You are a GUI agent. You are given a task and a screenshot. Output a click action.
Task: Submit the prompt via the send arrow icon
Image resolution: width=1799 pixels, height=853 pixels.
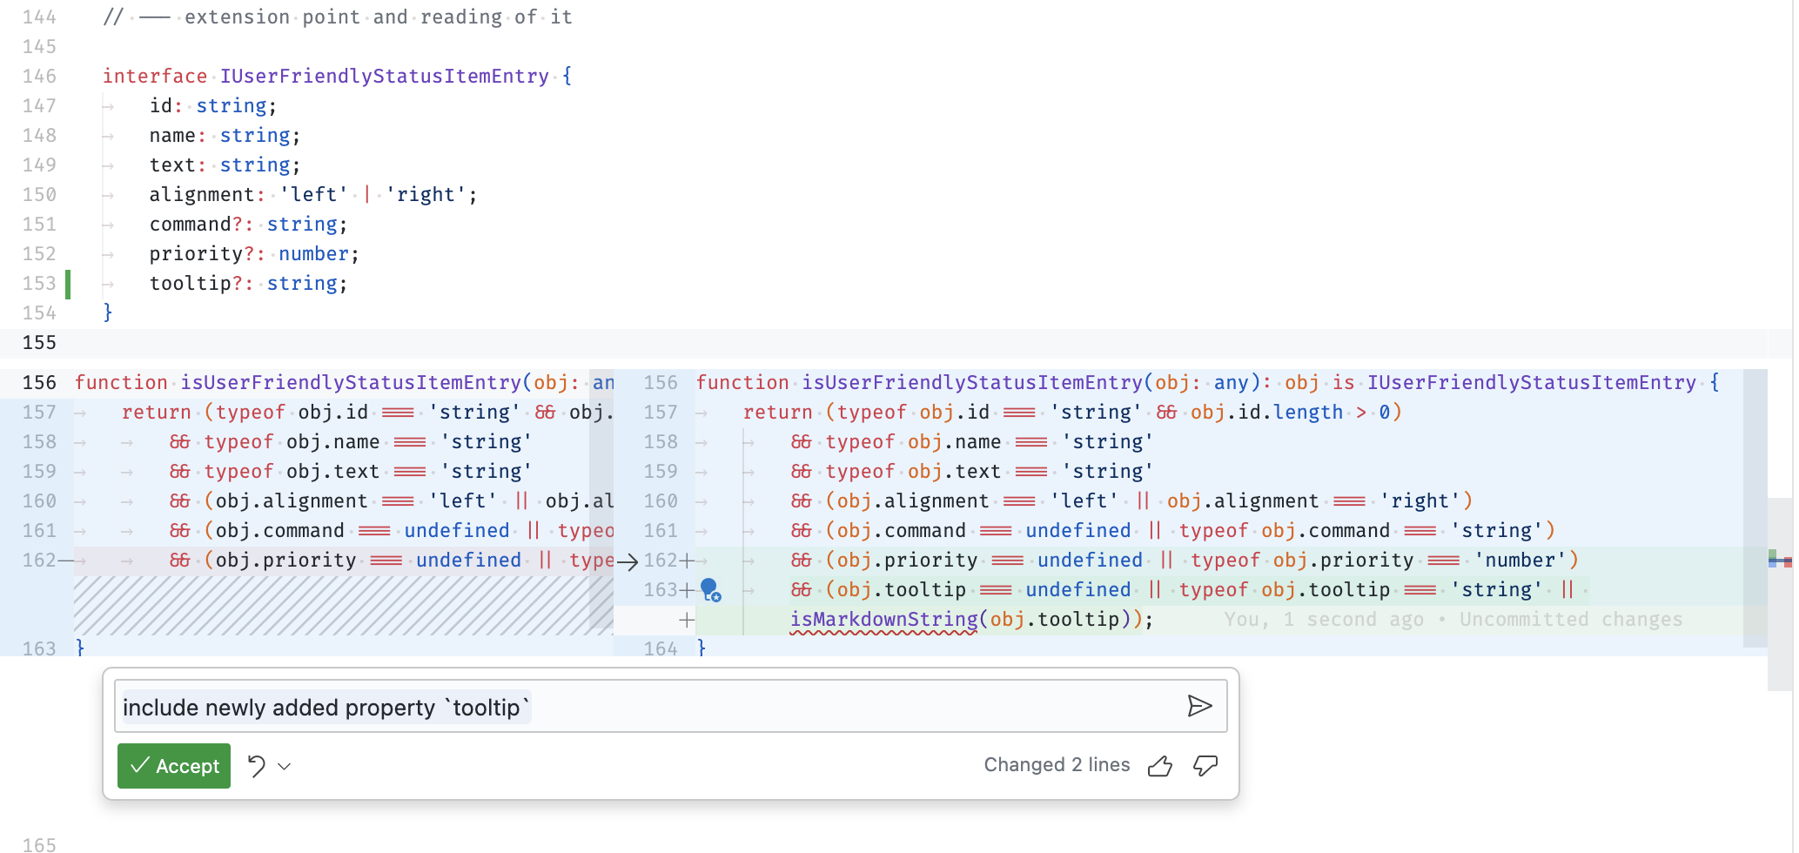click(1201, 706)
